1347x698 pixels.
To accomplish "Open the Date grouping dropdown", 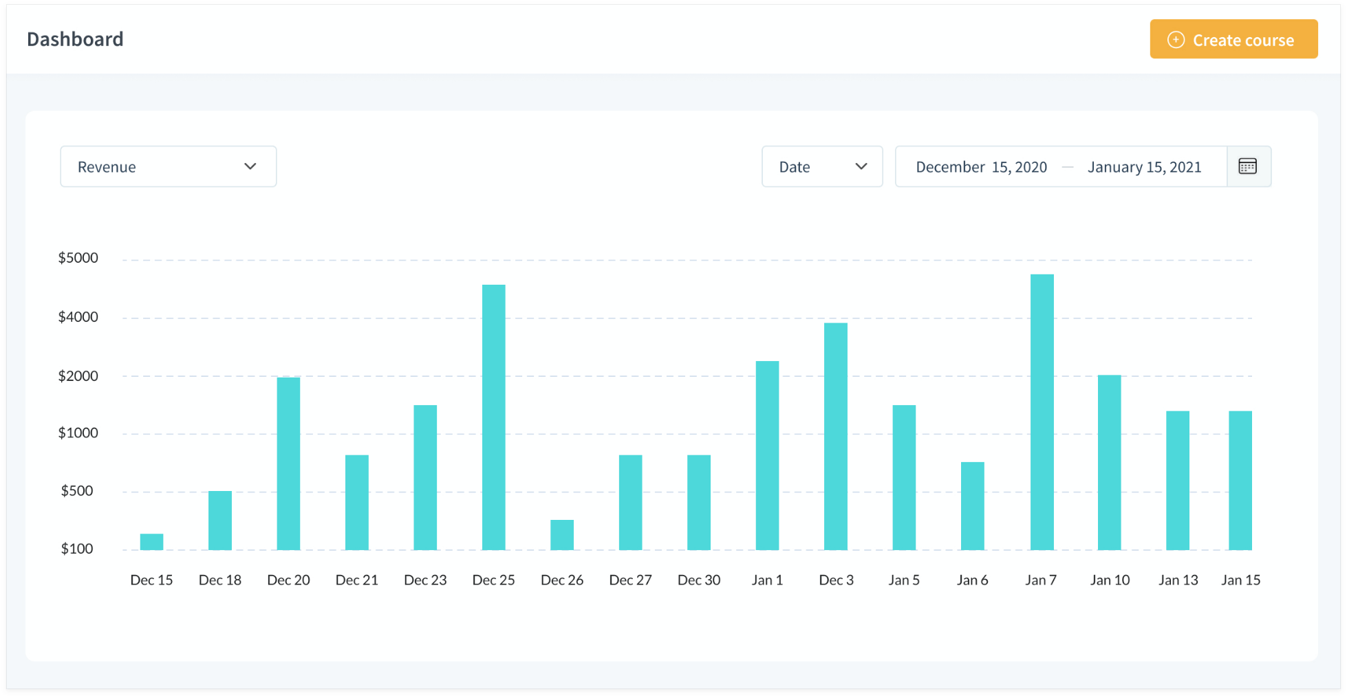I will (x=822, y=166).
